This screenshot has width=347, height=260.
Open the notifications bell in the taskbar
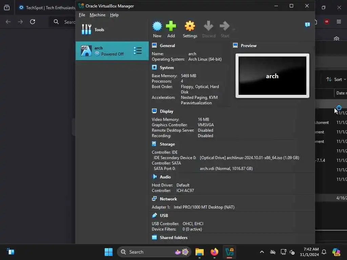click(x=324, y=252)
